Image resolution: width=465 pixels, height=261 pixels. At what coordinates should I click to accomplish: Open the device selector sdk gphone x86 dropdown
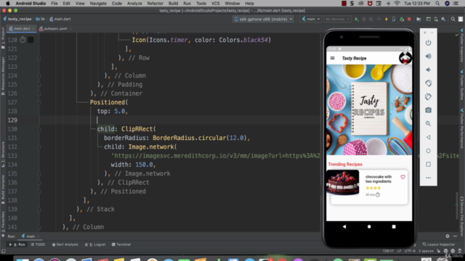[x=263, y=20]
